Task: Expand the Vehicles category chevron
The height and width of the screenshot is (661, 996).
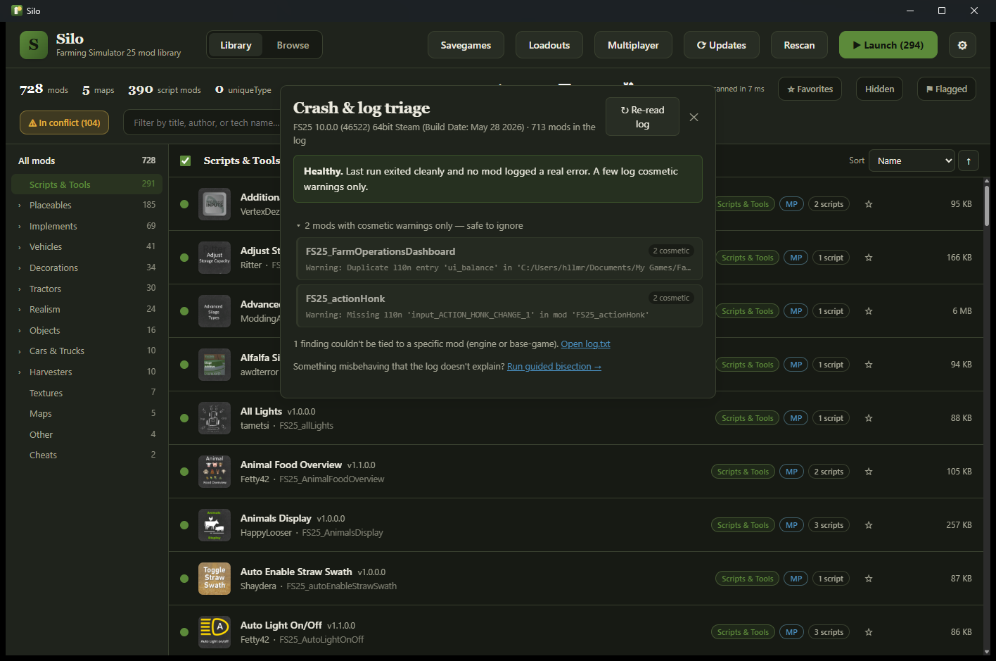Action: pos(20,247)
